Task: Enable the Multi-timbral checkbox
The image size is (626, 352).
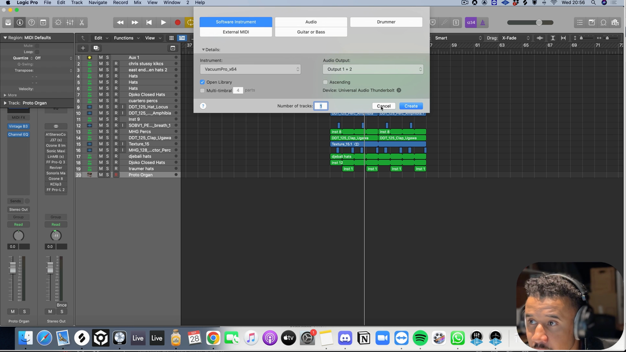Action: coord(202,90)
